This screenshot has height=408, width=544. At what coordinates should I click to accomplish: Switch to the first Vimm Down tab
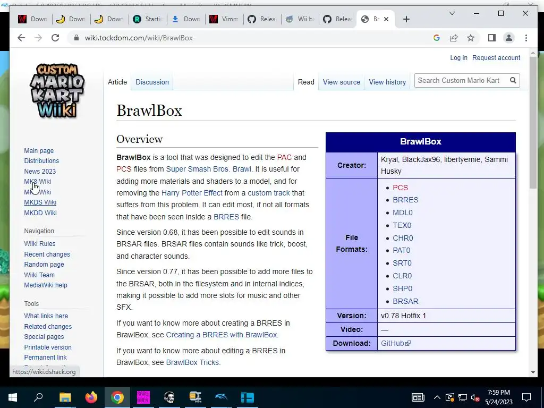pyautogui.click(x=33, y=20)
